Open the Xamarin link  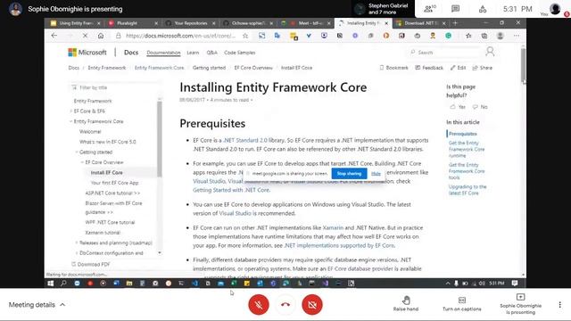click(x=333, y=228)
